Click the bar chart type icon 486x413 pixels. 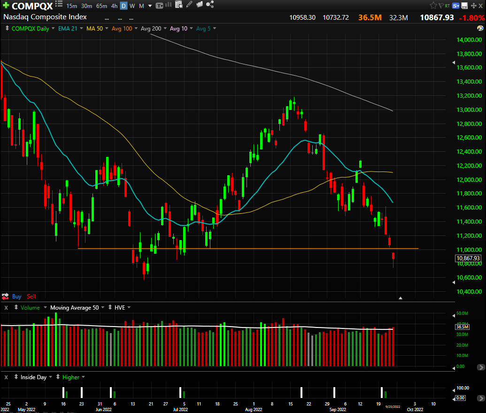[169, 5]
